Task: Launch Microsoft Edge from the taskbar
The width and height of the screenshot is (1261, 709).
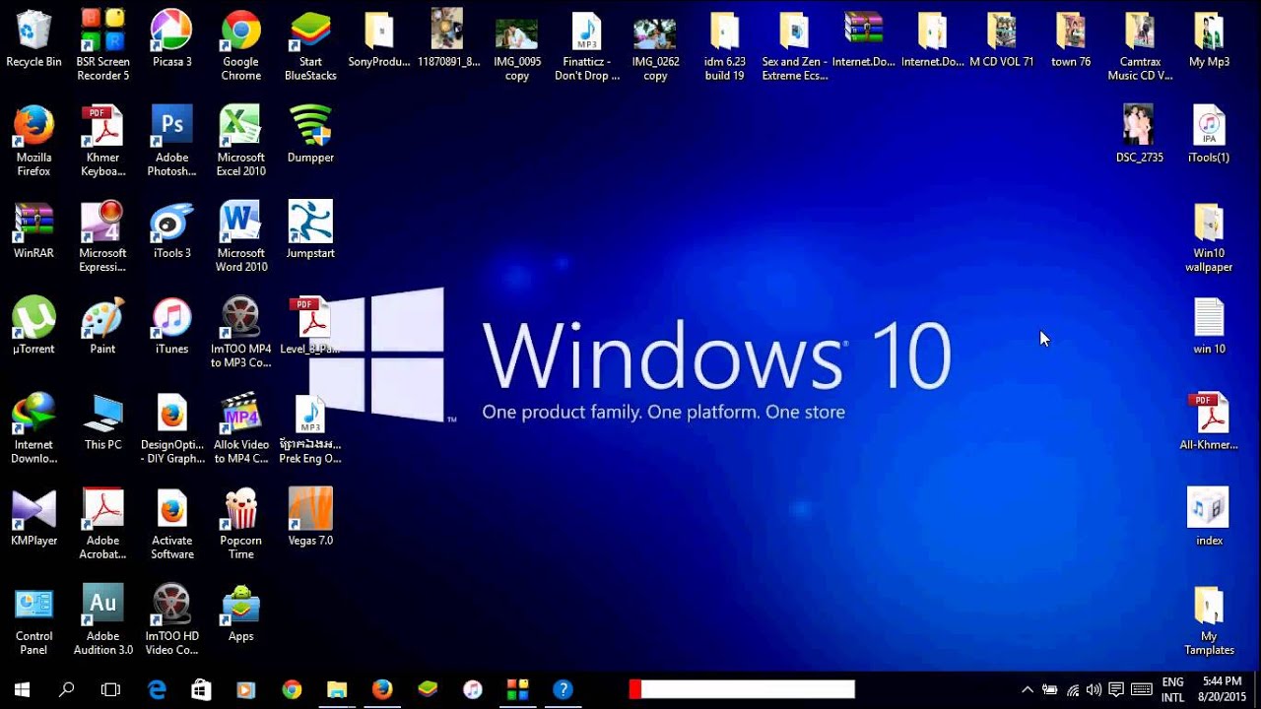Action: coord(157,689)
